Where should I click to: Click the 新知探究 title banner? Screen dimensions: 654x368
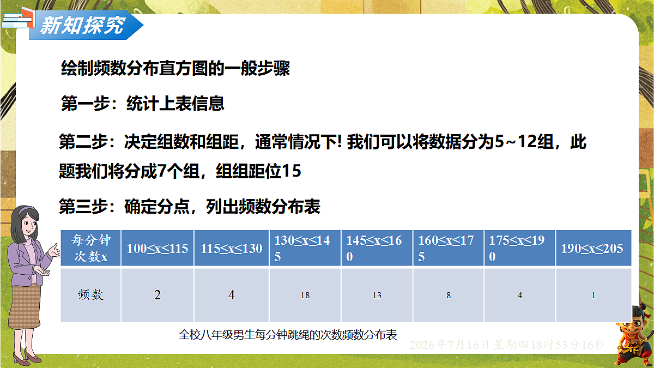coord(87,25)
